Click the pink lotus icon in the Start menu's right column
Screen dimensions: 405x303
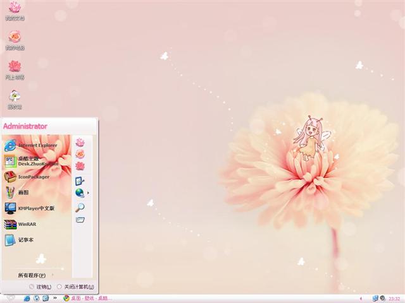pyautogui.click(x=80, y=142)
